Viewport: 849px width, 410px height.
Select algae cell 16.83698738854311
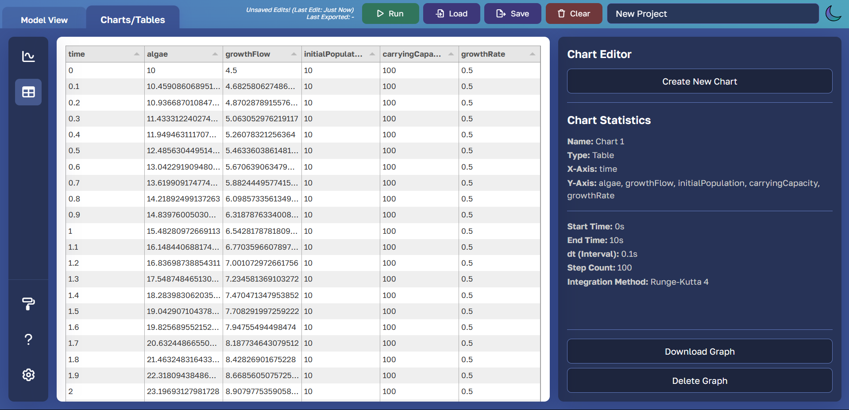(183, 263)
